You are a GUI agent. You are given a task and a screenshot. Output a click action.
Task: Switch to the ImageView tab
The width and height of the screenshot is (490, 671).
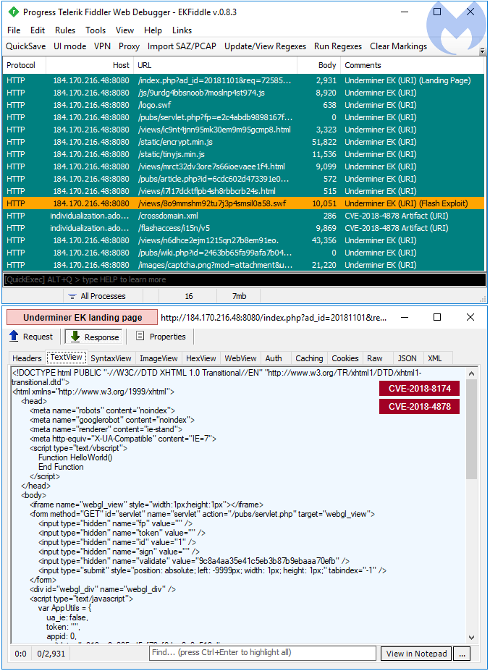coord(159,358)
